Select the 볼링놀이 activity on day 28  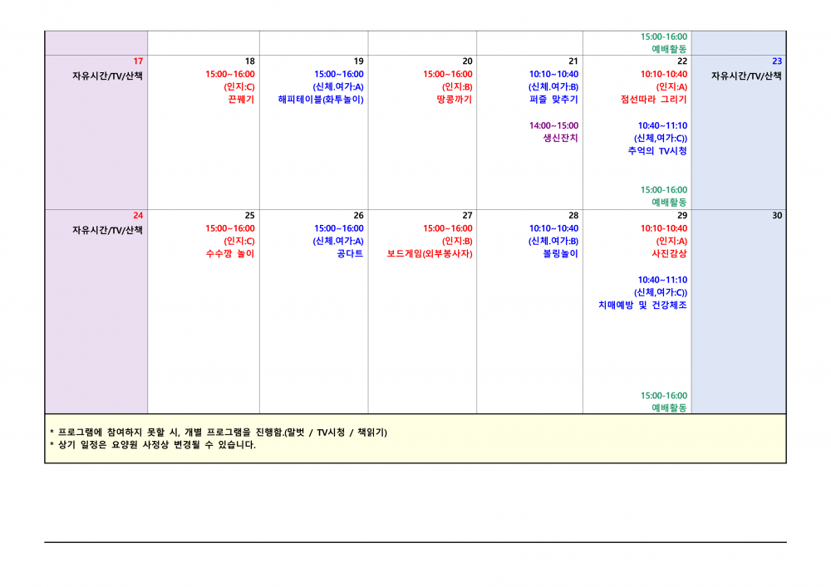coord(560,254)
